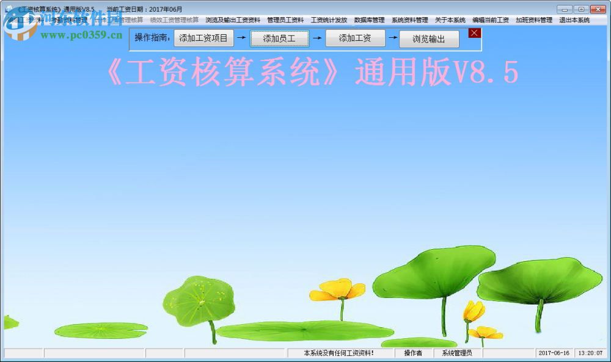Open the 绩效工资管理核算 menu
Screen dimensions: 611x362
[174, 19]
